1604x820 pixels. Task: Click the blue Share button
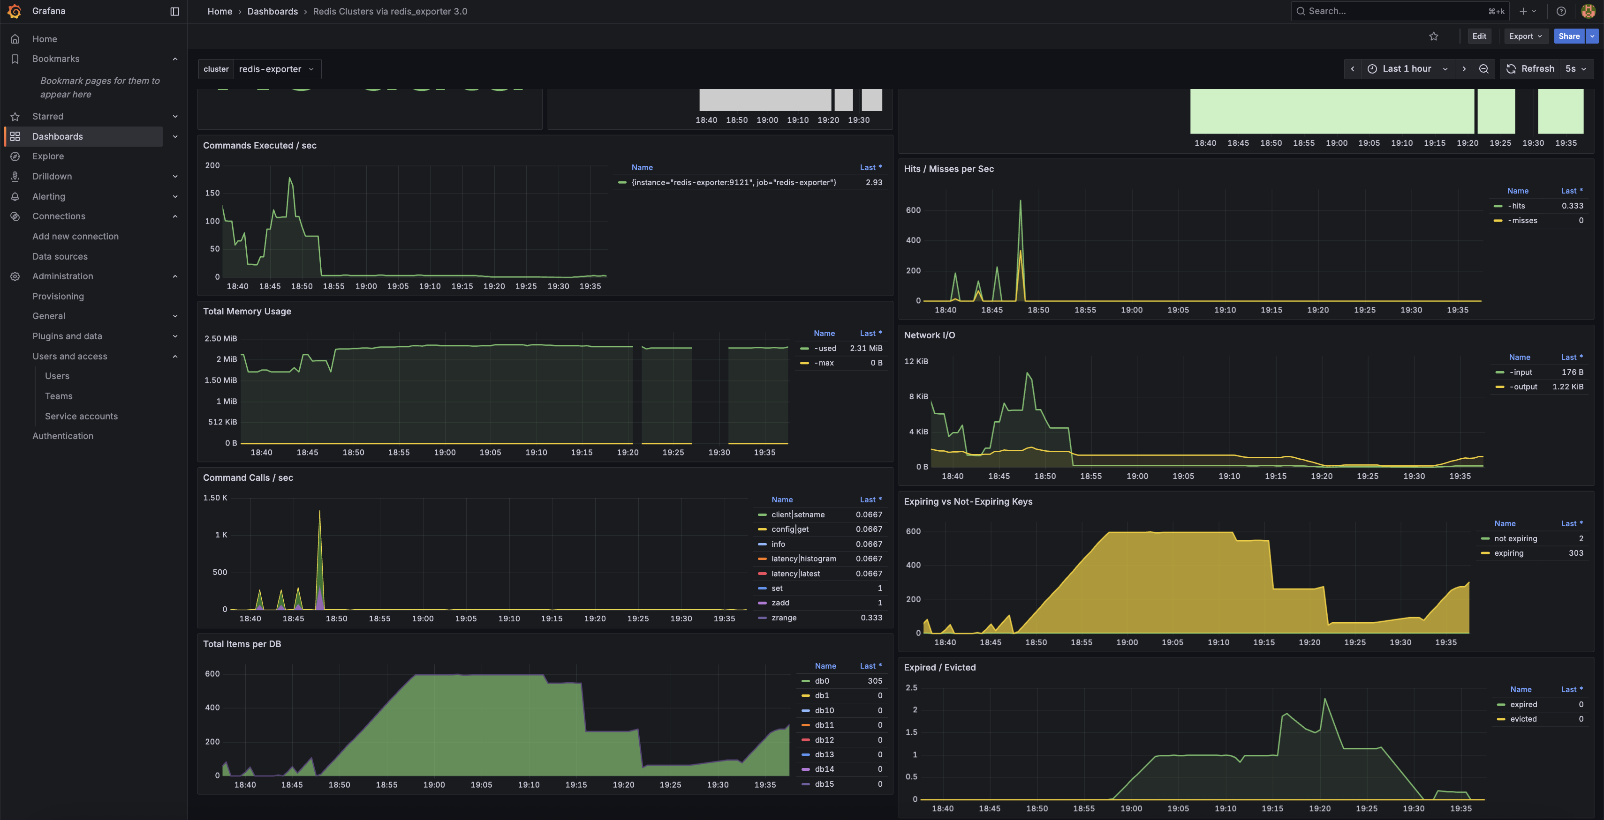pos(1568,36)
